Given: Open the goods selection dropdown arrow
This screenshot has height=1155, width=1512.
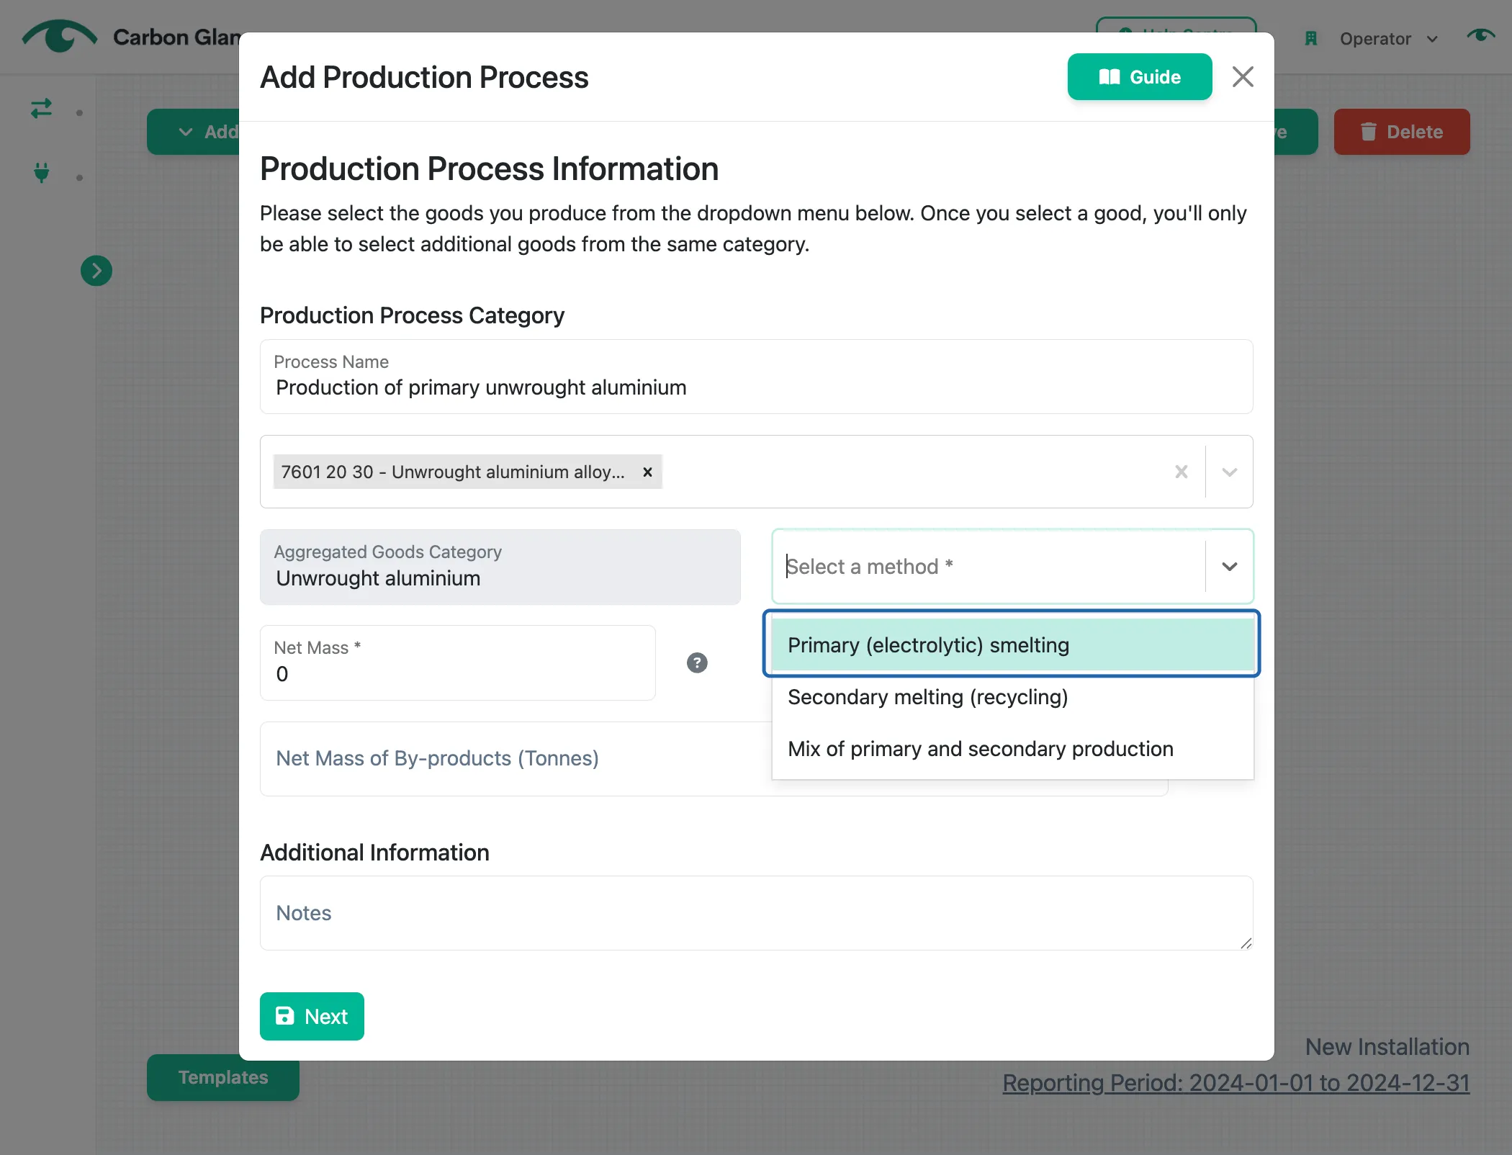Looking at the screenshot, I should 1230,472.
